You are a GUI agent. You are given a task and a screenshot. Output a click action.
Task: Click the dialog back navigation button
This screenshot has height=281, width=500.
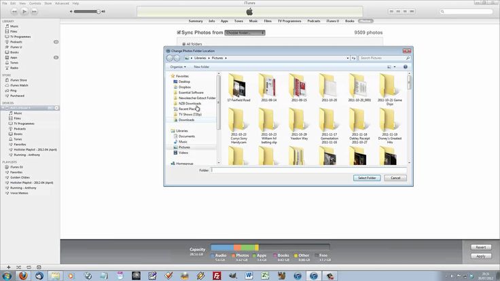click(x=170, y=58)
